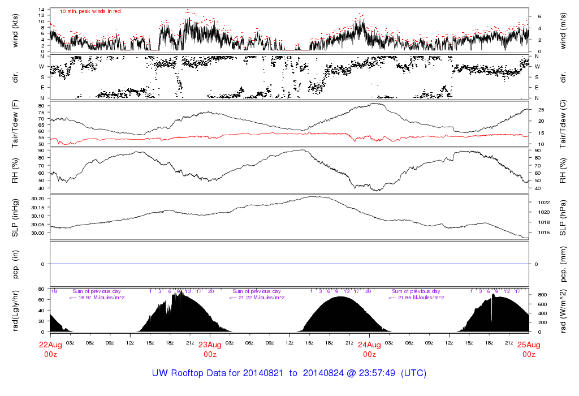Image resolution: width=579 pixels, height=396 pixels.
Task: Select the wind (kts) axis label
Action: [15, 30]
